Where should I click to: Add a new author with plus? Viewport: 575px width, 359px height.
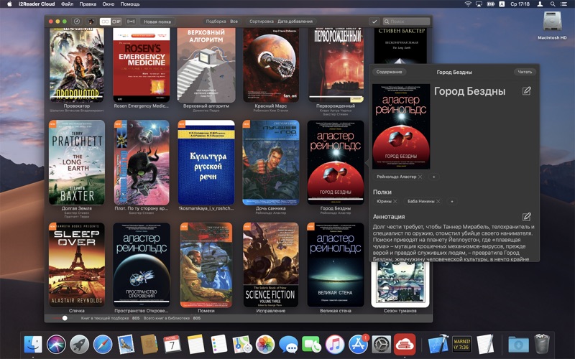(x=434, y=177)
